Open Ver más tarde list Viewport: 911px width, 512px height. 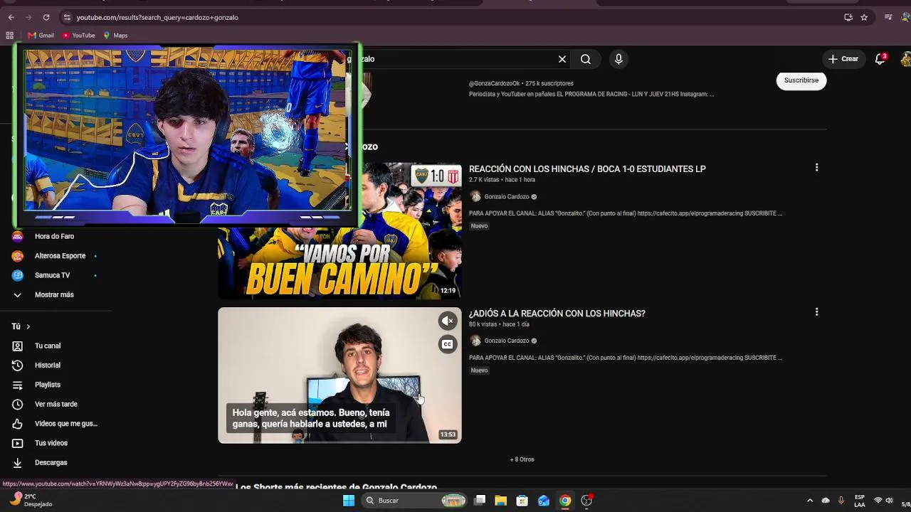pyautogui.click(x=56, y=405)
